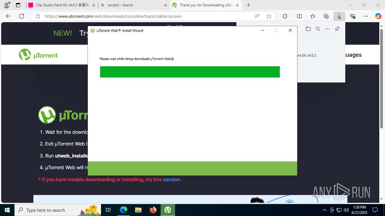Click the green download progress bar
Image resolution: width=385 pixels, height=216 pixels.
click(190, 72)
